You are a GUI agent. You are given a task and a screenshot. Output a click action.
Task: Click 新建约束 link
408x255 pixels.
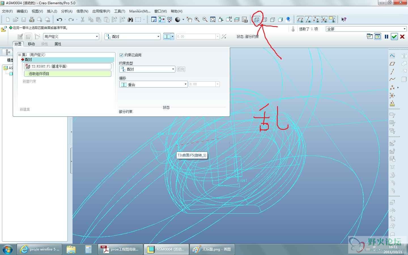click(29, 81)
